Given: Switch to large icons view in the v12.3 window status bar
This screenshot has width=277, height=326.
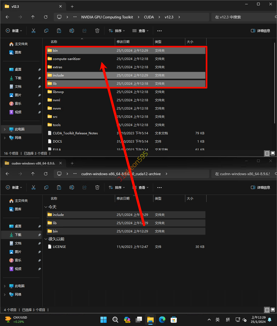Looking at the screenshot, I should [x=272, y=153].
